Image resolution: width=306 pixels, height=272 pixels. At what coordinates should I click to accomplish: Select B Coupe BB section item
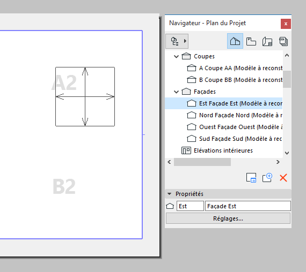point(241,80)
